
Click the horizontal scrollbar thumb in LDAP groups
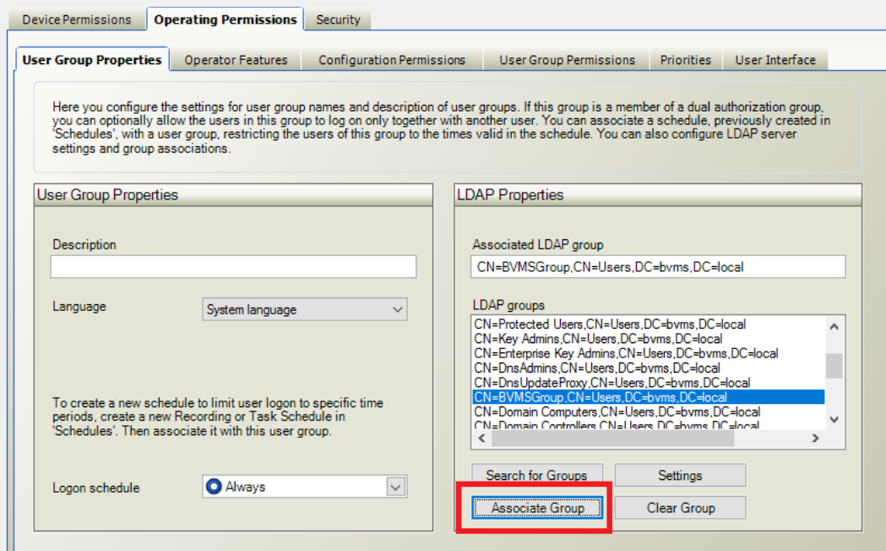click(612, 439)
